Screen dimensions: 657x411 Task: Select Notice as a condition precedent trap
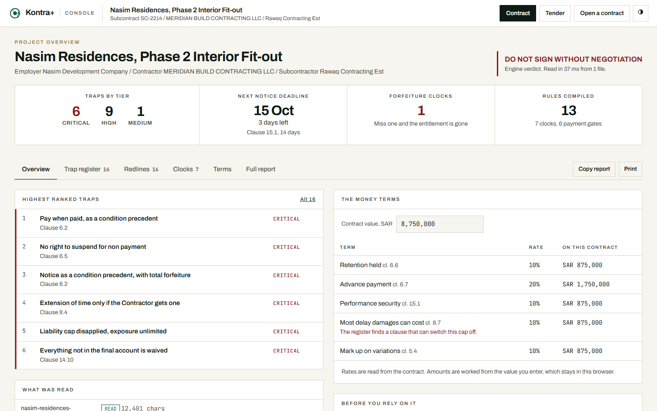[169, 279]
